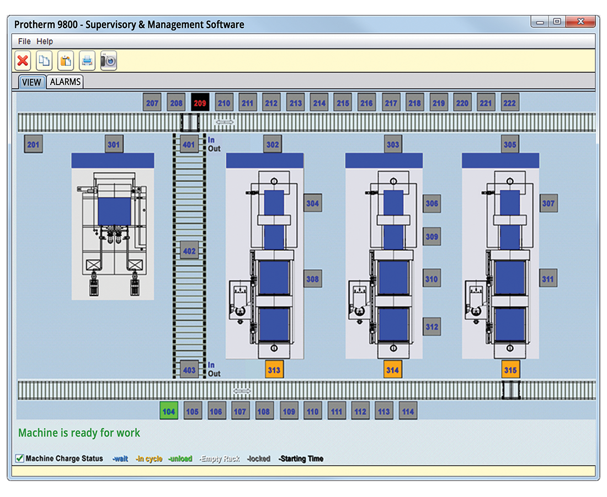Click the lower conveyor double-arrow indicator
This screenshot has width=607, height=497.
[x=242, y=391]
